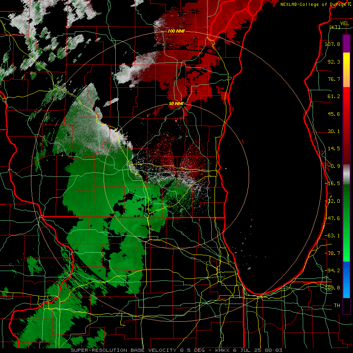Click the -32.0 velocity scale value
Viewport: 353px width, 353px height.
[x=332, y=201]
